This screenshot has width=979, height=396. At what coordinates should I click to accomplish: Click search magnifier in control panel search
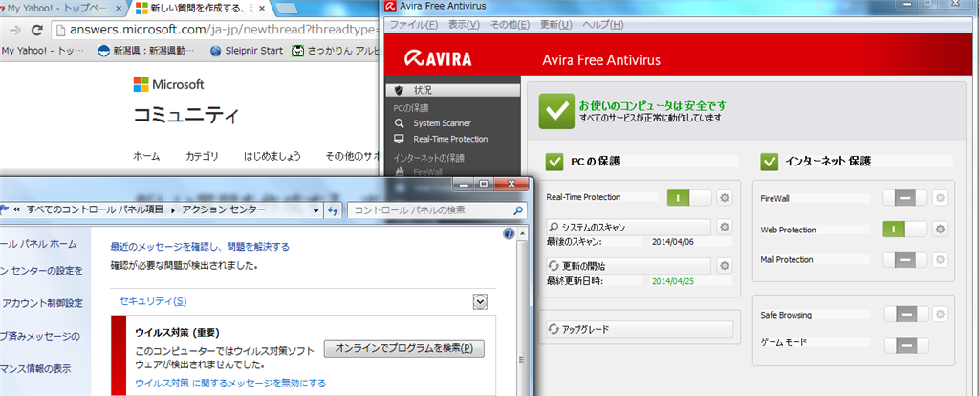517,210
